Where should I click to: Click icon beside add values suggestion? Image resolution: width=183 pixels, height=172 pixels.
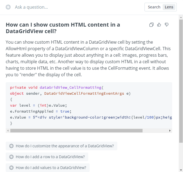(11, 168)
